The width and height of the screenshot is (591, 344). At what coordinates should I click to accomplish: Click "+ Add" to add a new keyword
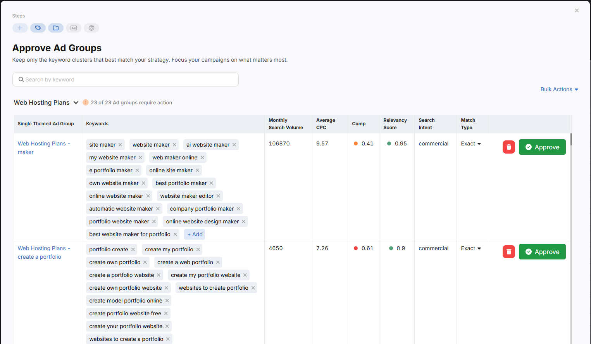click(194, 234)
